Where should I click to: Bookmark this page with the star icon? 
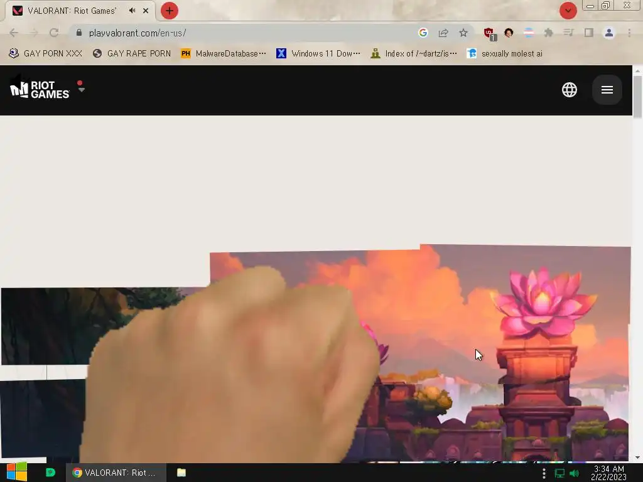coord(463,33)
